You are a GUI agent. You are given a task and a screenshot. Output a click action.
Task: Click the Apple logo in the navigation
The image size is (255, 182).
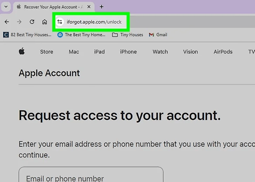click(x=22, y=51)
